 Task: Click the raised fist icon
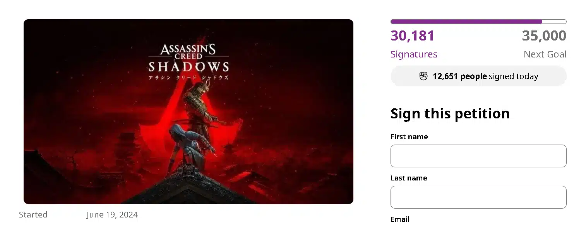(x=423, y=76)
